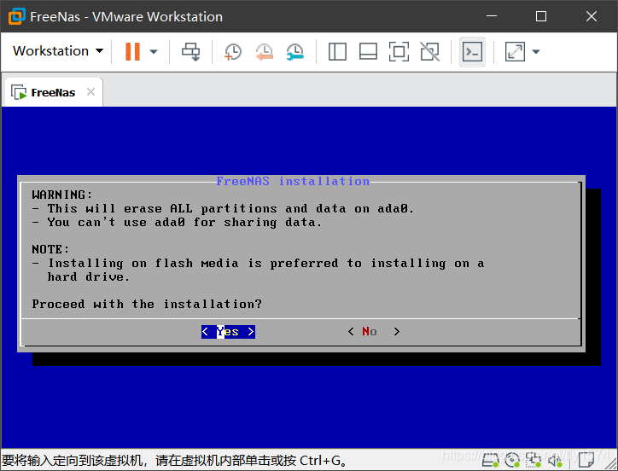The image size is (618, 471).
Task: Click the 'NOTE:' heading text
Action: coord(50,249)
